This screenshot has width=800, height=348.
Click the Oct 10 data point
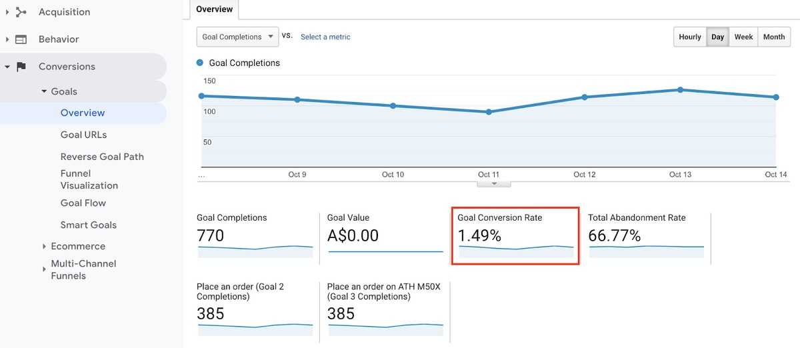point(393,105)
